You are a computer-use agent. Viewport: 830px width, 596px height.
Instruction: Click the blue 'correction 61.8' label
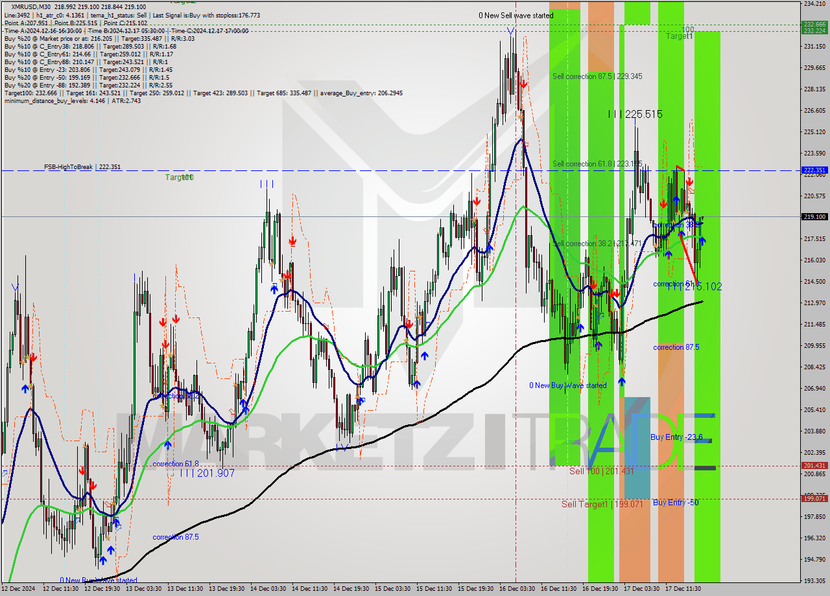(175, 464)
